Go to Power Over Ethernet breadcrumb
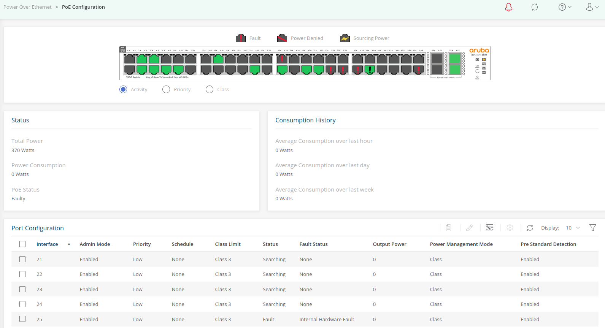 click(27, 7)
